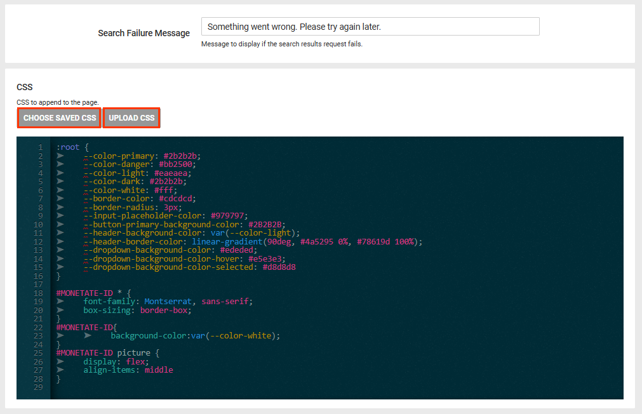The height and width of the screenshot is (414, 642).
Task: Click the CSS section heading
Action: [x=25, y=87]
